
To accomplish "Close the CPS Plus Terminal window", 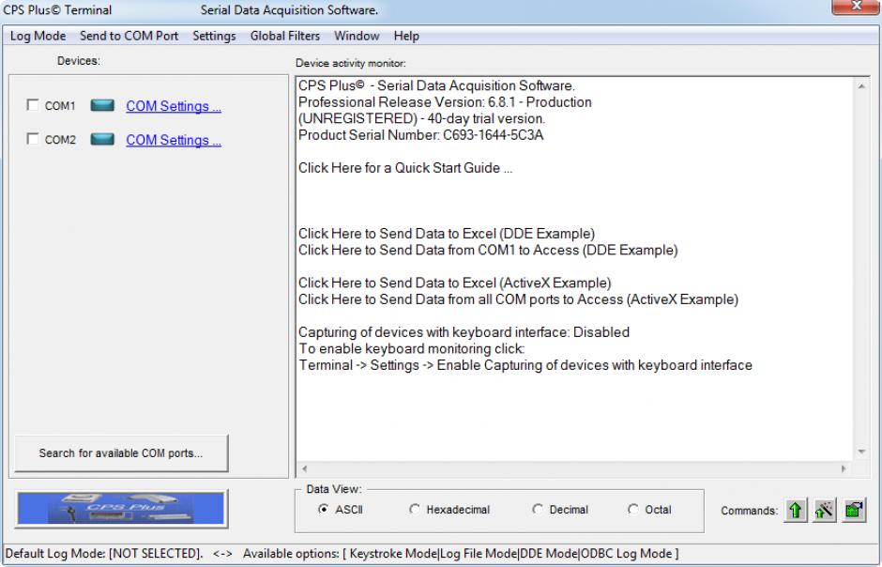I will point(856,7).
